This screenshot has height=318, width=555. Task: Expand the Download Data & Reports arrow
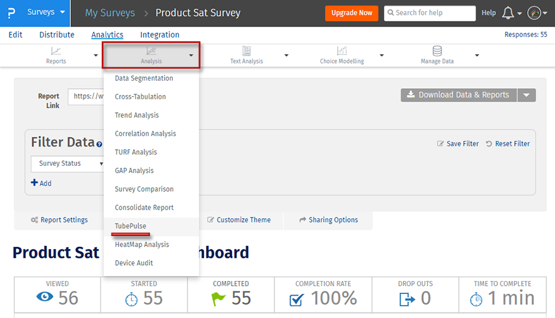coord(526,95)
